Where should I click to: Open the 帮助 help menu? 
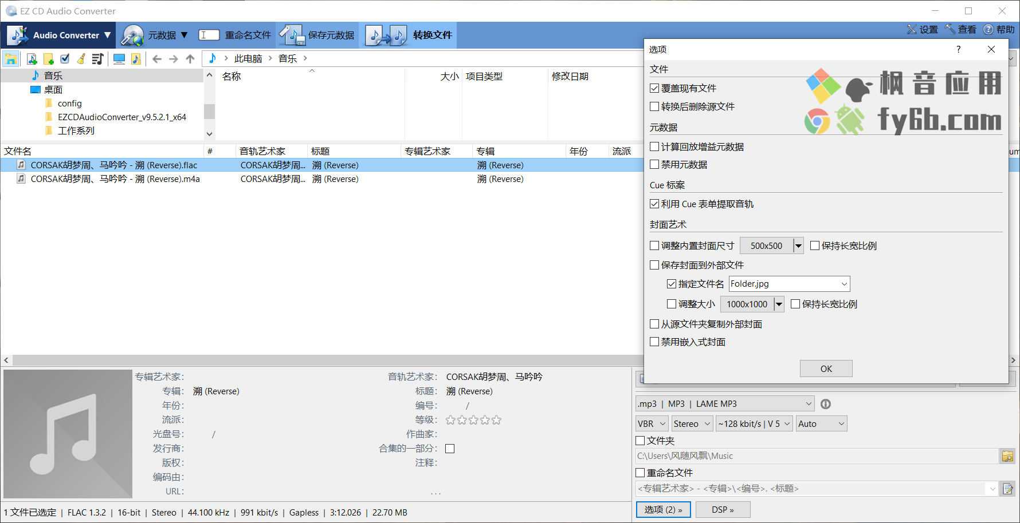[x=999, y=29]
